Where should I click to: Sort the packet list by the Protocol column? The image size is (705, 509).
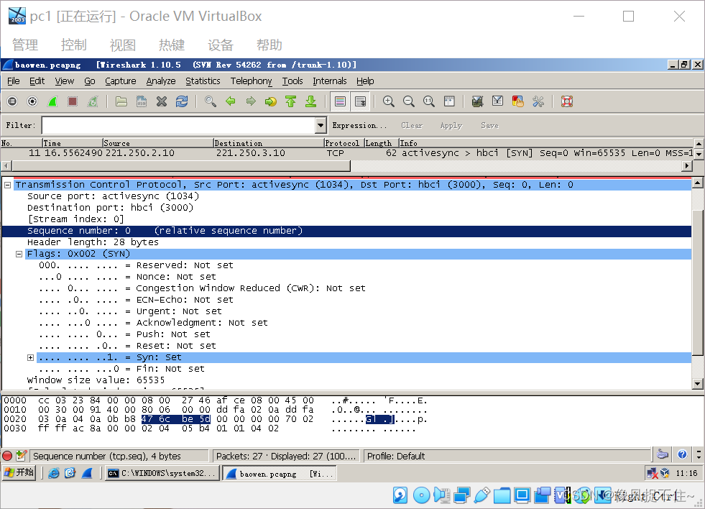pyautogui.click(x=344, y=143)
